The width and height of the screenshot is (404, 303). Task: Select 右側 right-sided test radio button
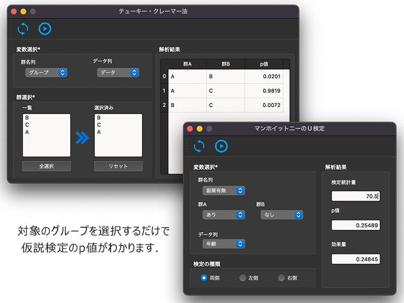coord(281,278)
